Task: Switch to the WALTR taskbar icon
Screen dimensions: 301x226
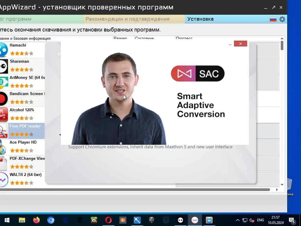Action: pyautogui.click(x=195, y=220)
